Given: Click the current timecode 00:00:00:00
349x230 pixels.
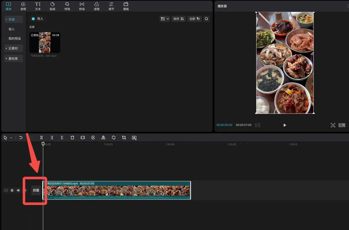Looking at the screenshot, I should click(225, 125).
